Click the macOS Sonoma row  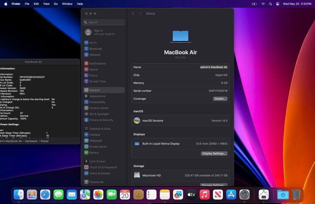click(x=180, y=121)
